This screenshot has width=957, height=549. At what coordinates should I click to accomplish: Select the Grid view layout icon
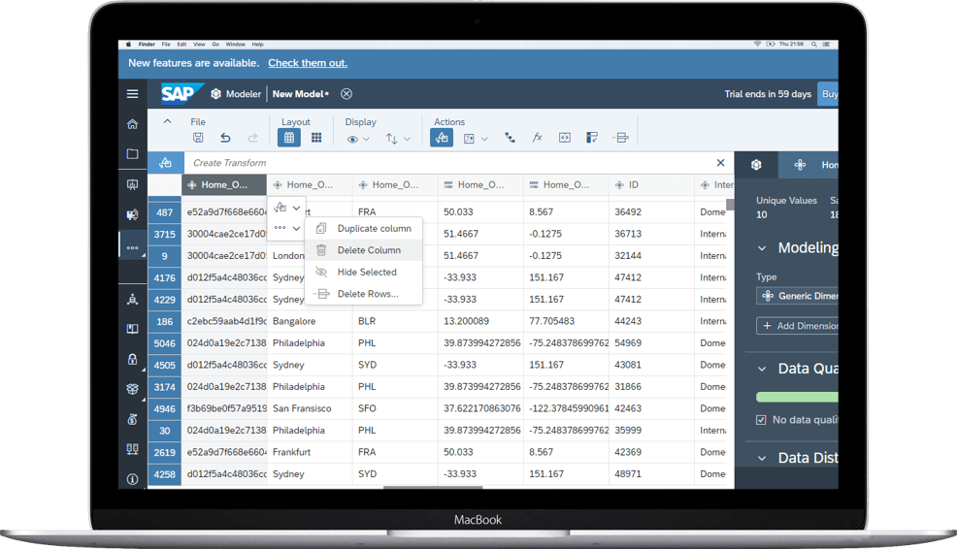click(288, 139)
